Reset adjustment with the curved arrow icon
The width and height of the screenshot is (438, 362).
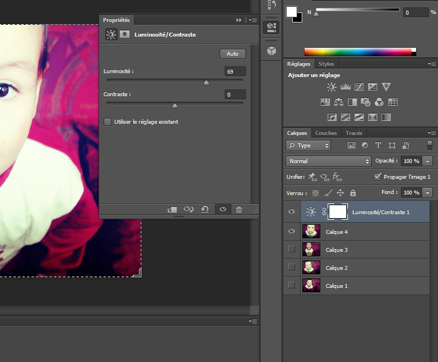click(205, 210)
